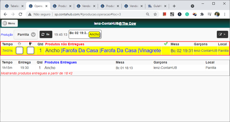The width and height of the screenshot is (230, 122).
Task: Click the Local header of delivered table
Action: point(210,62)
